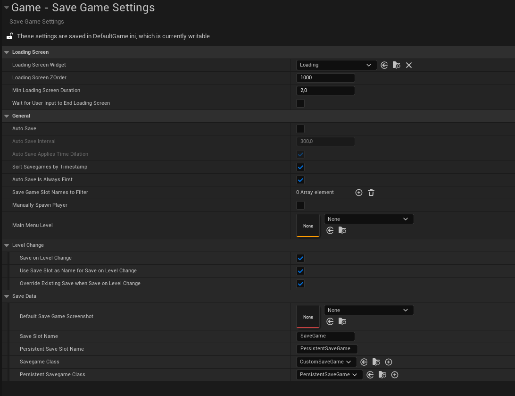The image size is (515, 396).
Task: Open the Main Menu Level dropdown
Action: pos(368,219)
